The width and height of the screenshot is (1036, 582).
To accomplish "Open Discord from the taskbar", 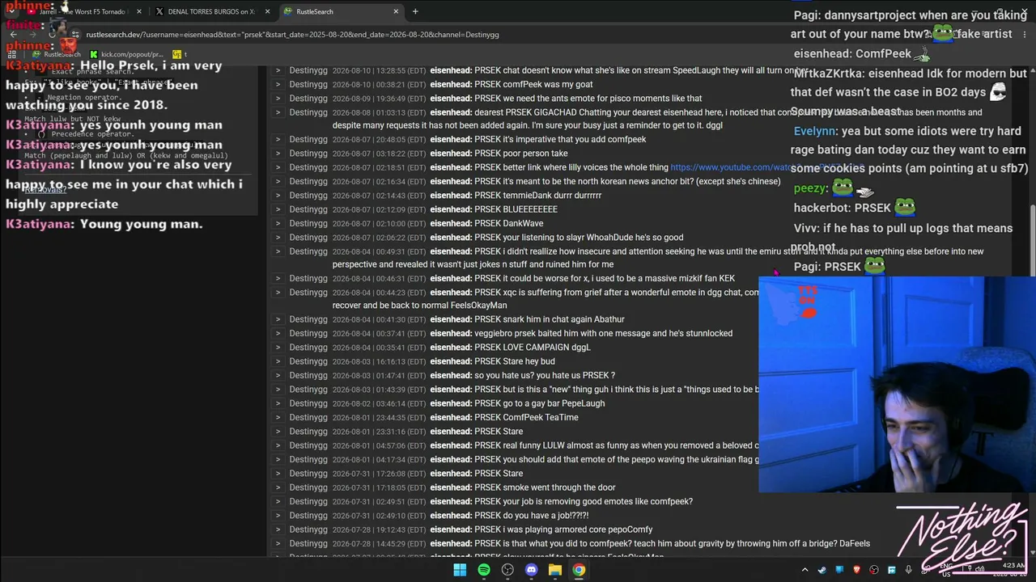I will pos(531,570).
